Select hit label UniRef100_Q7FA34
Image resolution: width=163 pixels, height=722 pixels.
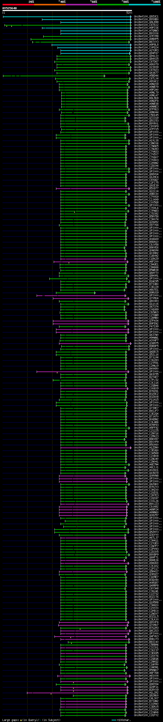click(x=146, y=321)
